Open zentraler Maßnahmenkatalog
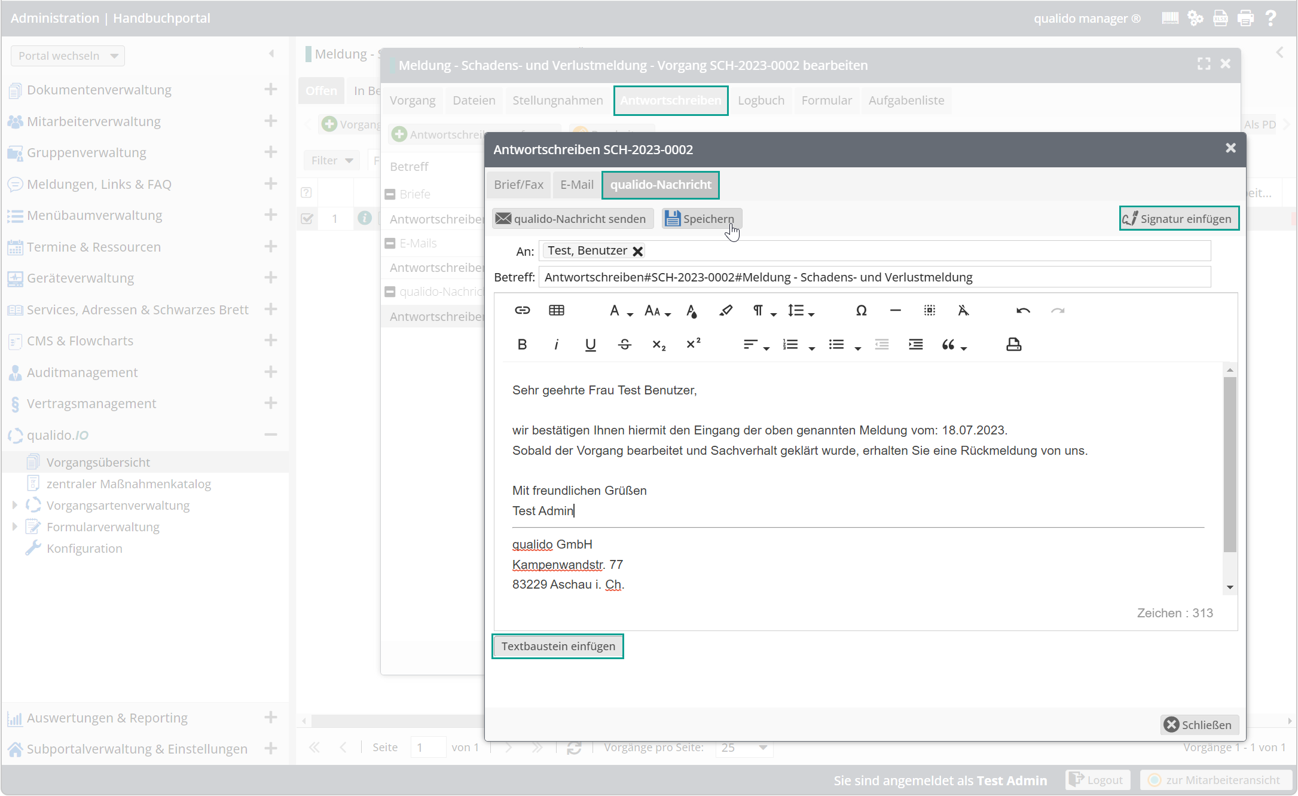This screenshot has height=796, width=1298. point(129,484)
